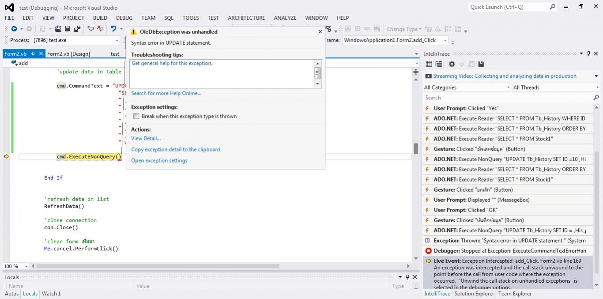Close the exception popup with X

(x=320, y=32)
